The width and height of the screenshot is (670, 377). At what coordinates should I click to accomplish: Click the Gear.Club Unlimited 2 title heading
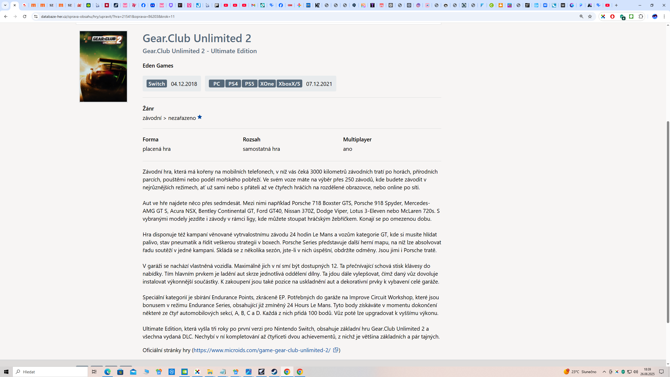click(x=197, y=38)
